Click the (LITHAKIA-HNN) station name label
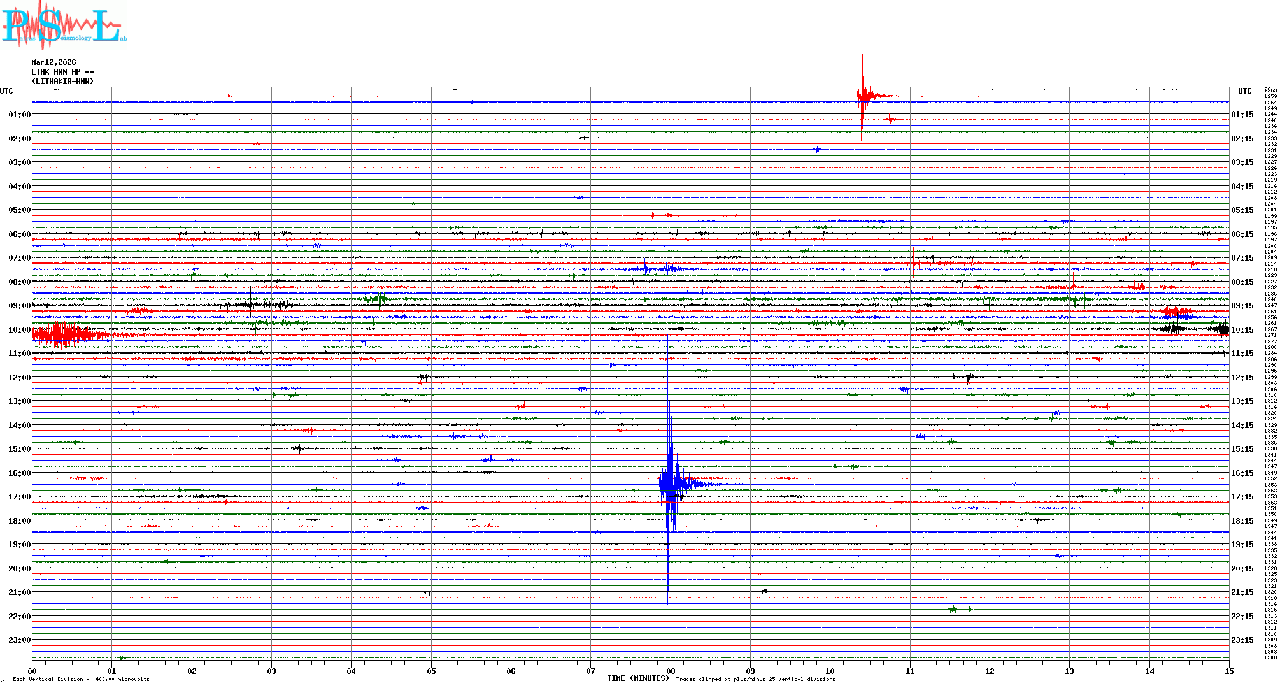 62,82
